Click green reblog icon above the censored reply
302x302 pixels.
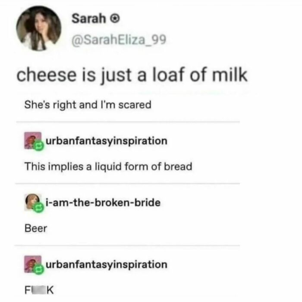click(x=38, y=269)
